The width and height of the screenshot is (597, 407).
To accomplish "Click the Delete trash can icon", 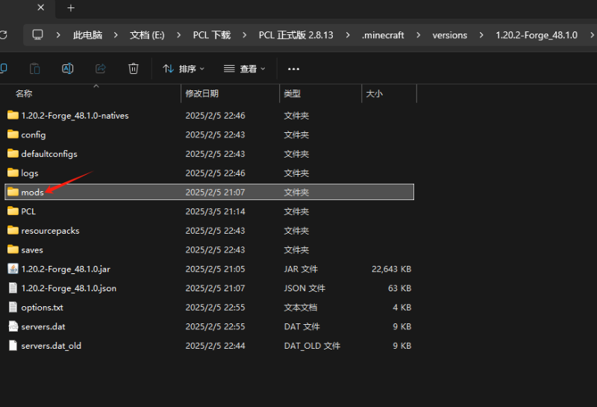I will [x=134, y=69].
